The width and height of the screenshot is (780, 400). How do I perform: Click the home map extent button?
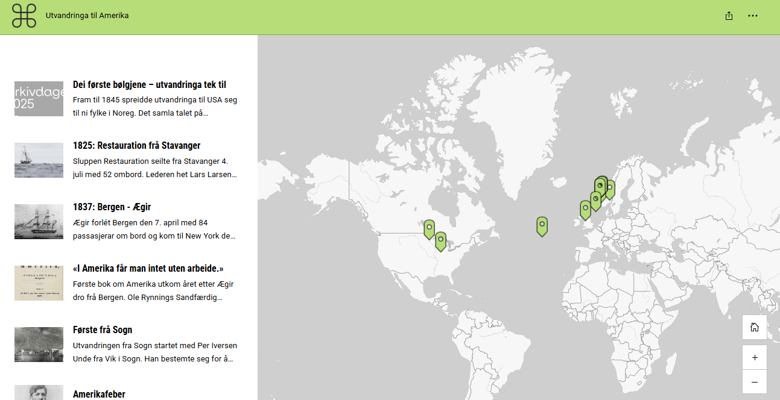click(x=754, y=327)
